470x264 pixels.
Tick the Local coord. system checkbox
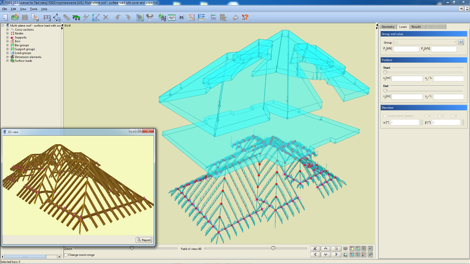click(x=385, y=116)
